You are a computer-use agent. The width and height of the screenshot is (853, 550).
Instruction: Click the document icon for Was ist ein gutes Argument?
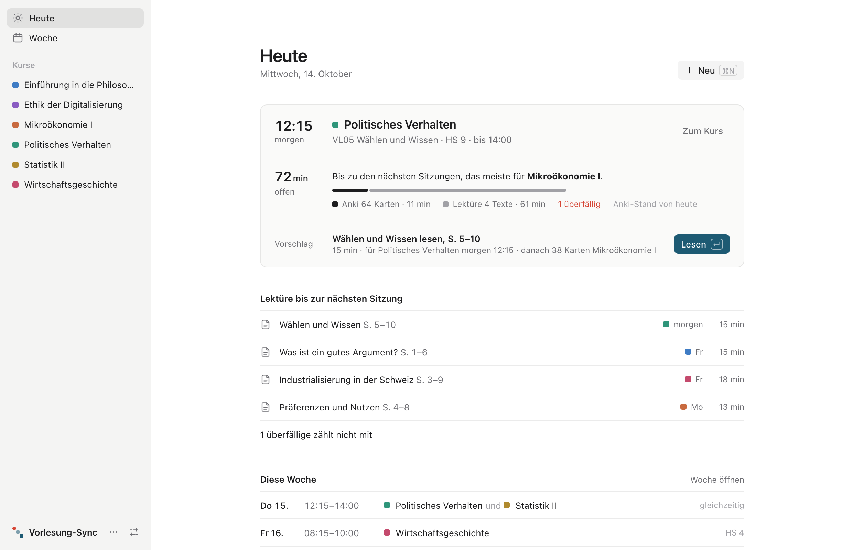pos(265,352)
